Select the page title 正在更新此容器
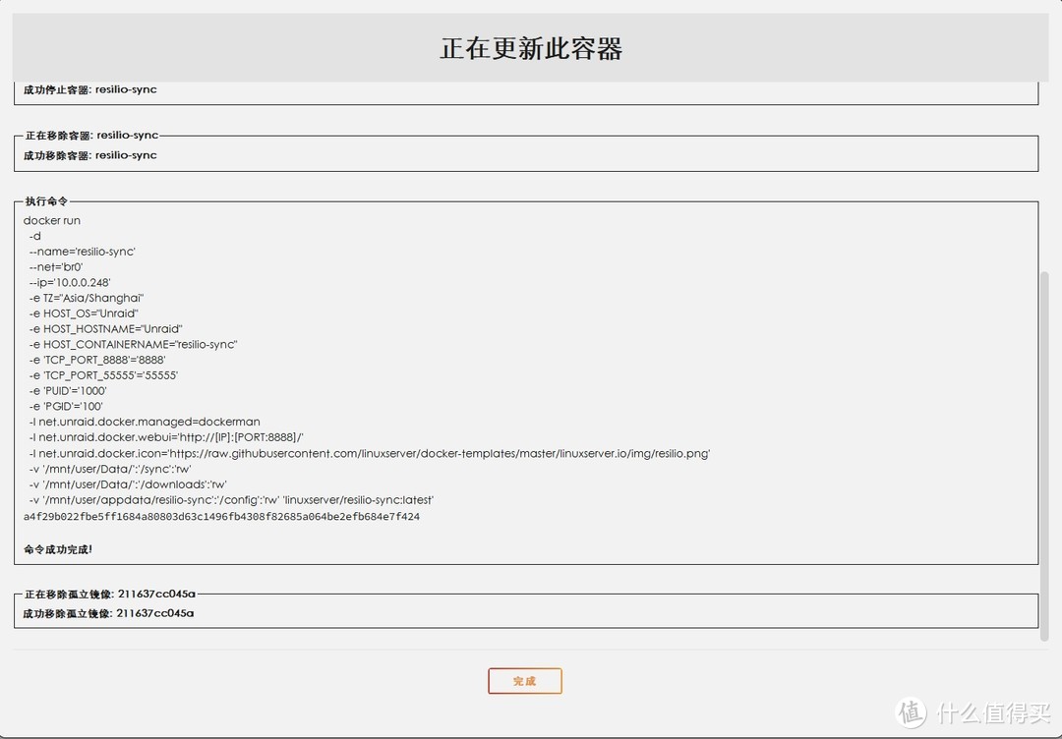This screenshot has height=739, width=1062. click(x=531, y=47)
